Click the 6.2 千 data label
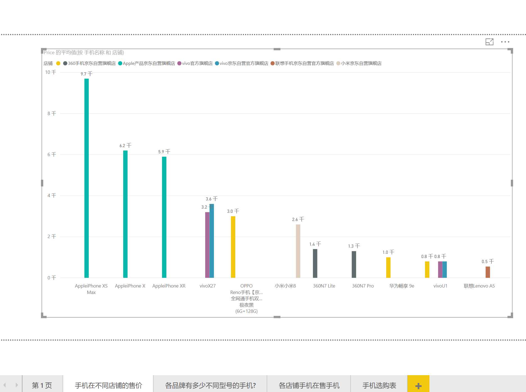The image size is (526, 392). pyautogui.click(x=125, y=145)
